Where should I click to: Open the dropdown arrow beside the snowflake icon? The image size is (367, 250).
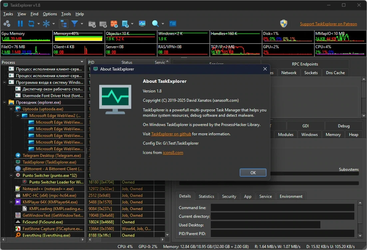click(53, 24)
